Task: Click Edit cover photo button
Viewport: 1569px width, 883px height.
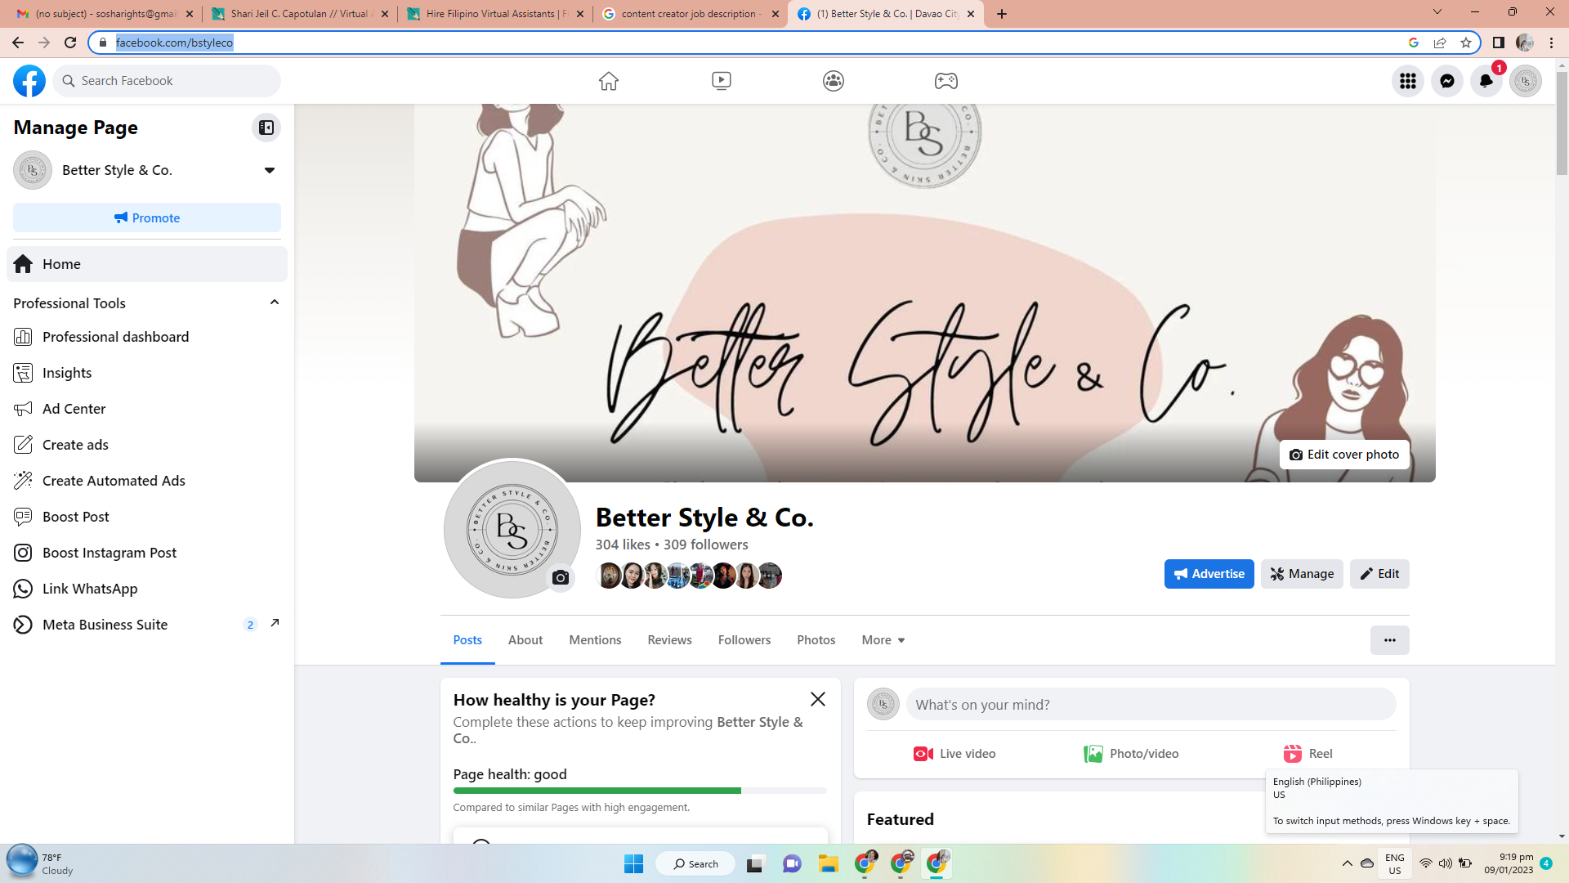Action: [1343, 455]
